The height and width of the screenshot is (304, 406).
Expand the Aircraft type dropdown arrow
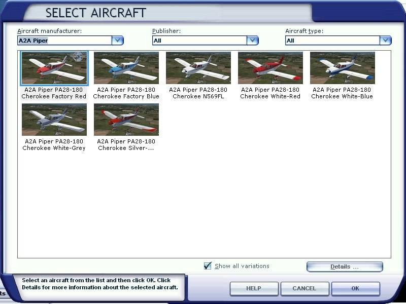click(x=386, y=41)
